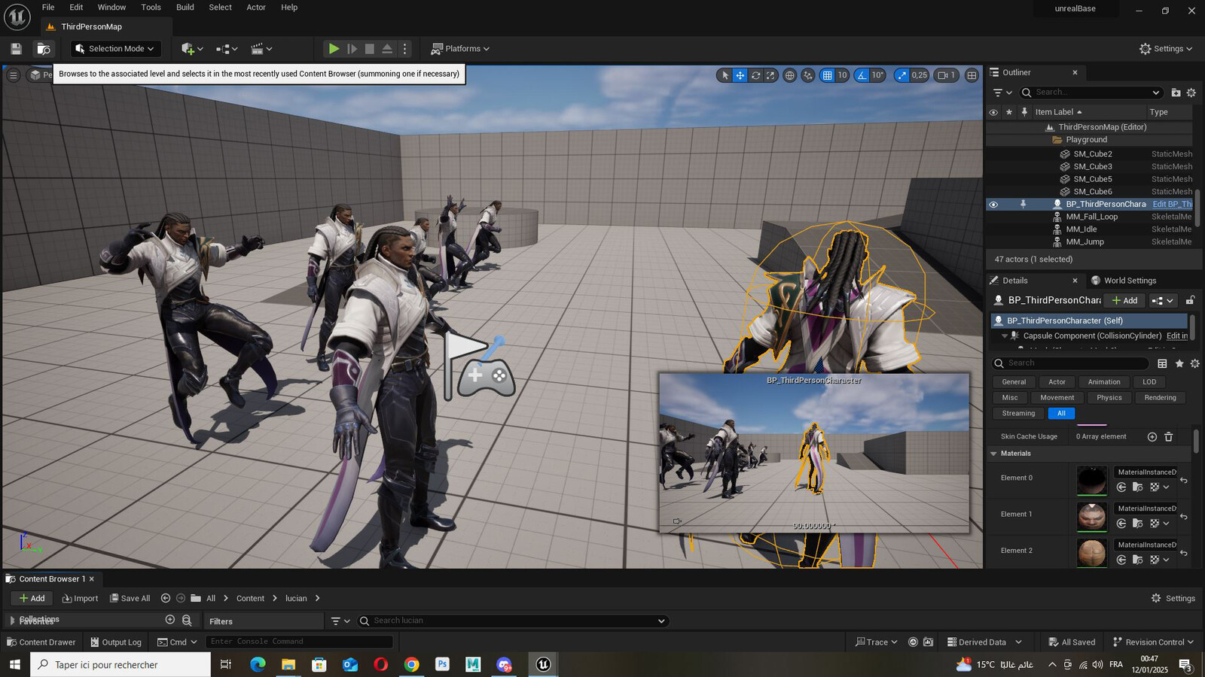Click the browse level in Content Browser icon
The height and width of the screenshot is (677, 1205).
44,49
